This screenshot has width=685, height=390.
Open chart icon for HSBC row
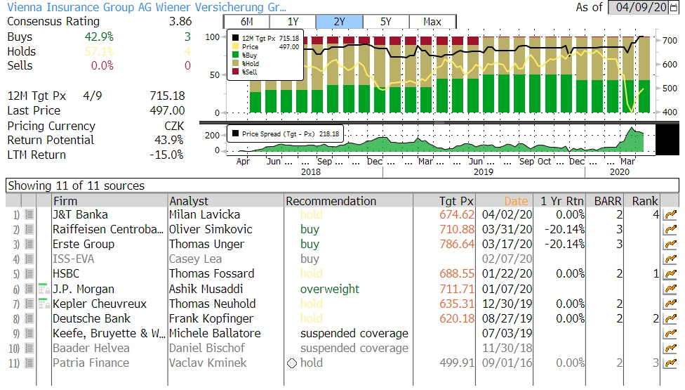coord(670,274)
